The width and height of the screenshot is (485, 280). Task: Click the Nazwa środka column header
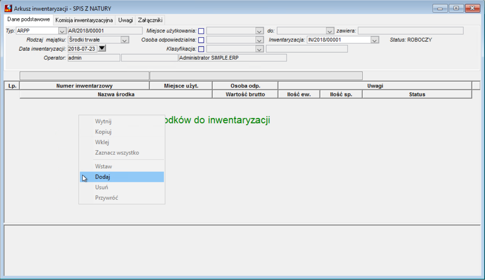click(x=116, y=95)
